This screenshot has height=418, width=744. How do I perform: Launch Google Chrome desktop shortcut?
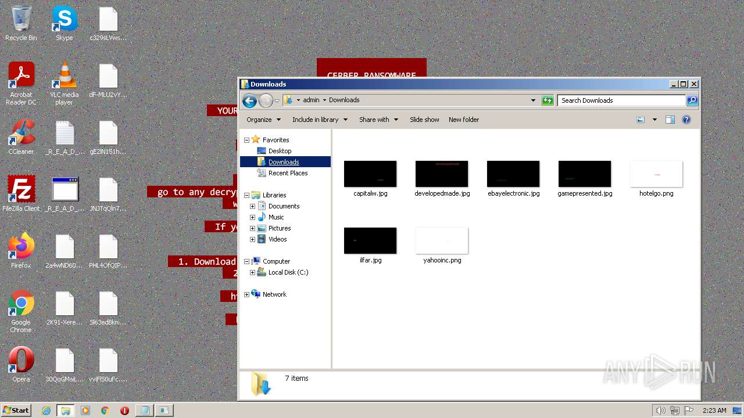click(21, 312)
